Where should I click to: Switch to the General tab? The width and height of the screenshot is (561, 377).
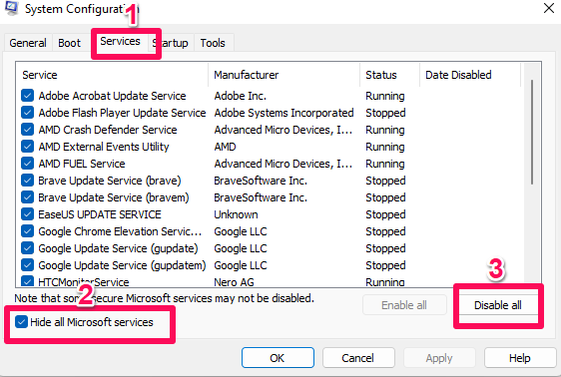coord(28,43)
